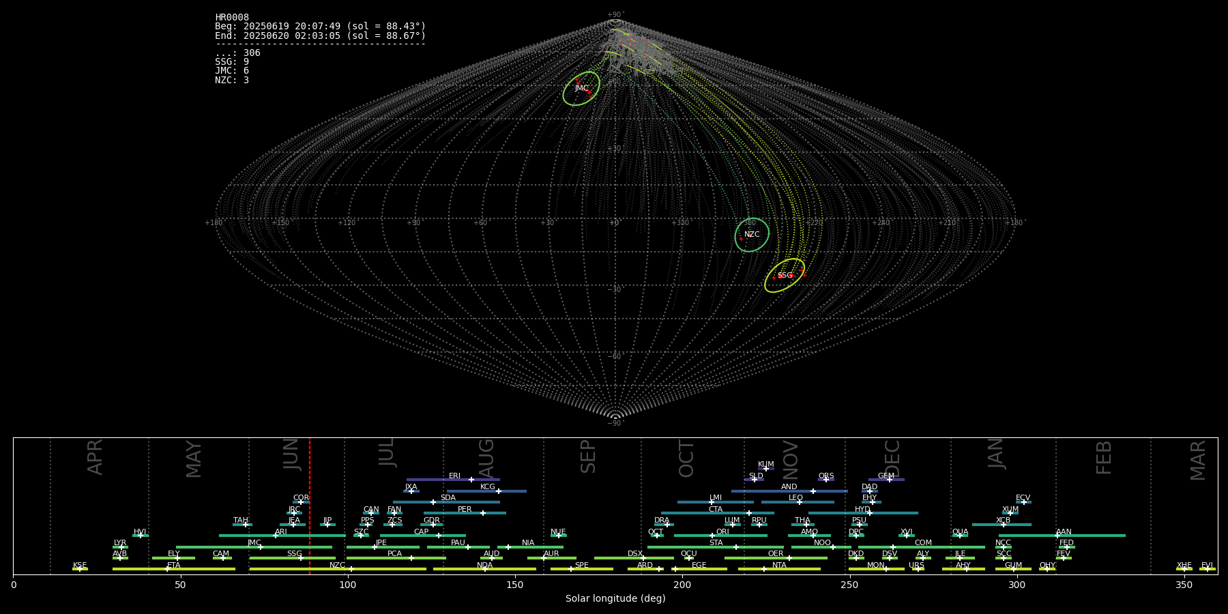Click the AAN shower label in timeline
Image resolution: width=1228 pixels, height=614 pixels.
1064,532
